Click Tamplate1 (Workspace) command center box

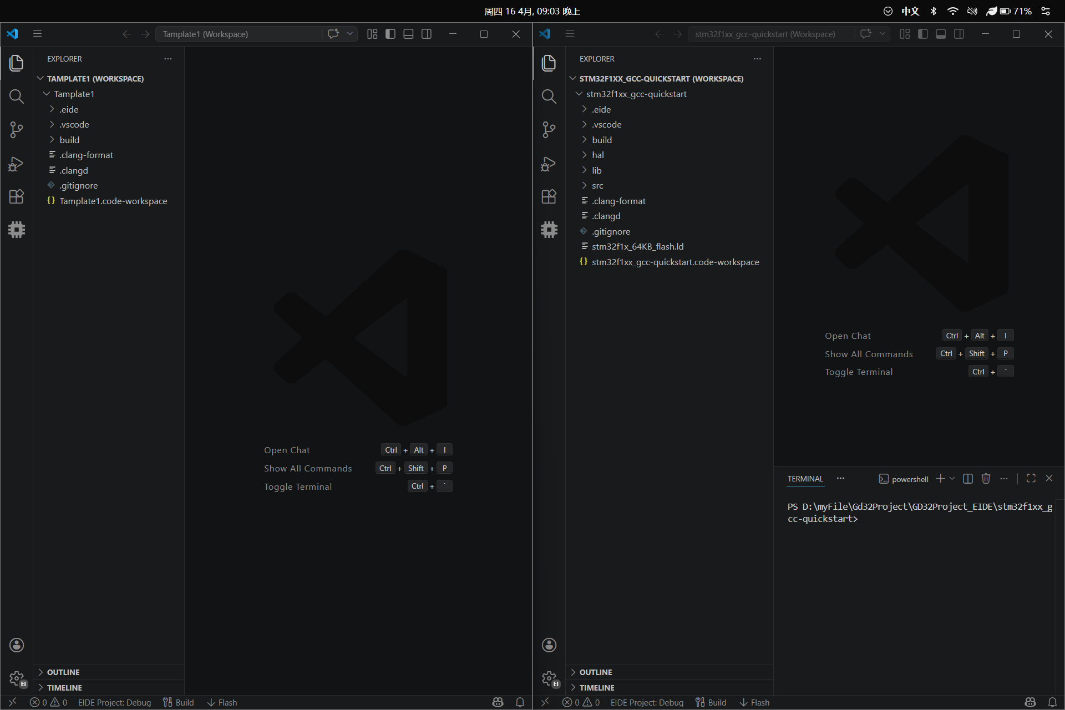[239, 34]
